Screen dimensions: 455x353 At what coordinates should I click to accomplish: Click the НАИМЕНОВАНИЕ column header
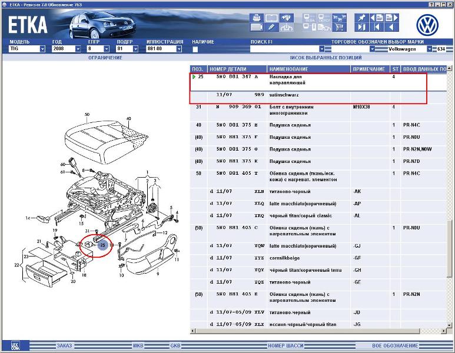[308, 69]
